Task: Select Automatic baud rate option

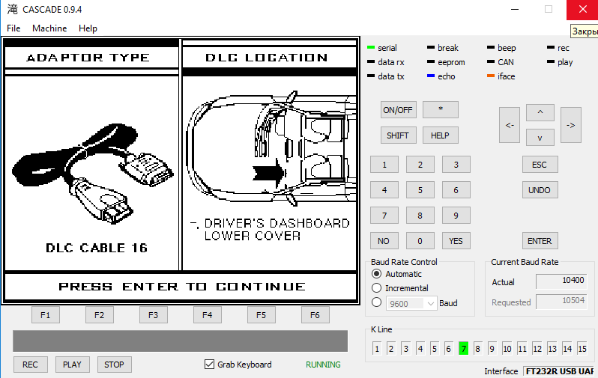Action: click(x=377, y=274)
